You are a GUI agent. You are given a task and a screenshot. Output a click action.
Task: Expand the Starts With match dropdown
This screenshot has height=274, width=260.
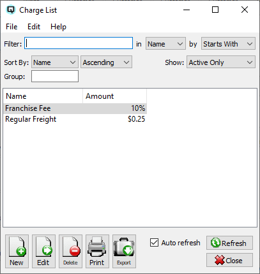228,44
